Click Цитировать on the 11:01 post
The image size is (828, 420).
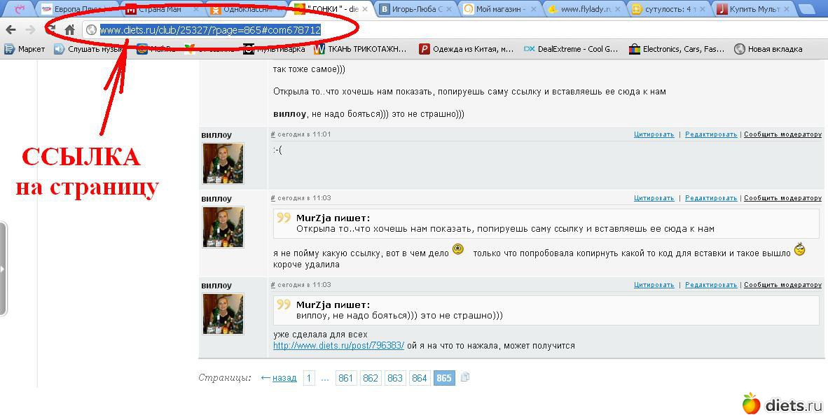(654, 134)
